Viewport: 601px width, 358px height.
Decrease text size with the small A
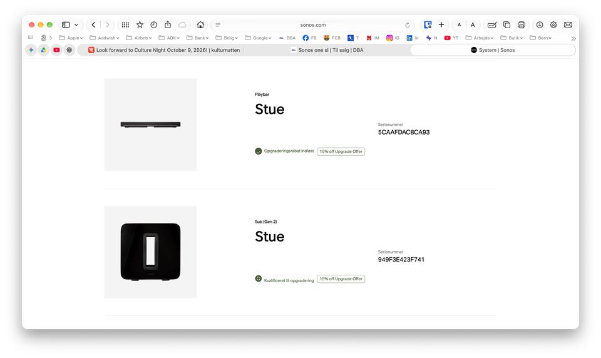459,25
